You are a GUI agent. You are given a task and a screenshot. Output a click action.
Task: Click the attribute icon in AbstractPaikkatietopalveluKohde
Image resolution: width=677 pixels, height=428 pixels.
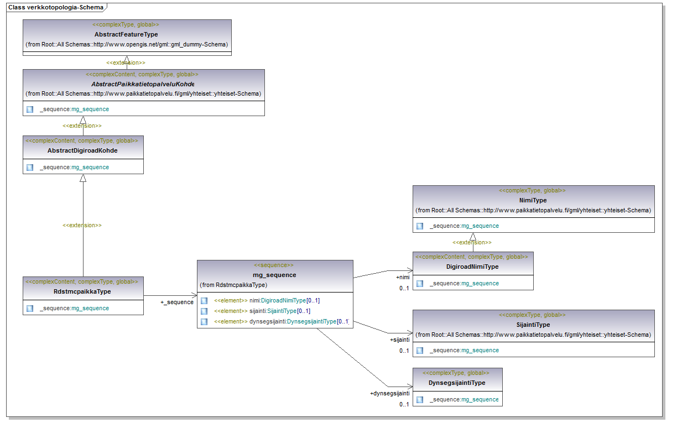pyautogui.click(x=30, y=109)
